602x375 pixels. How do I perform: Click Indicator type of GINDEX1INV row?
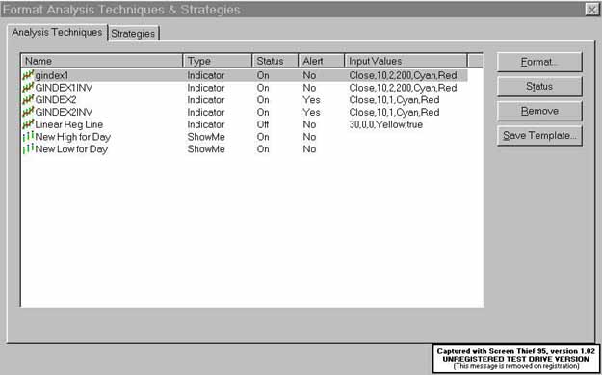point(206,88)
